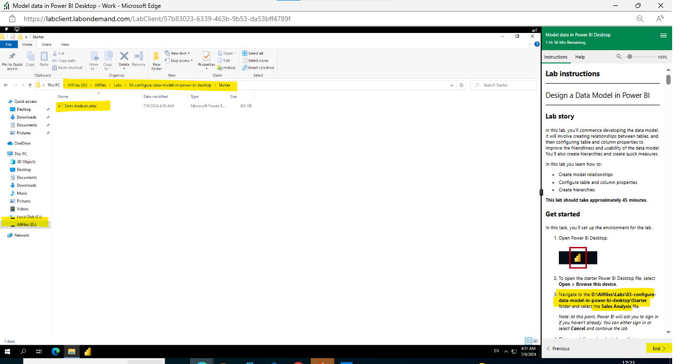The height and width of the screenshot is (364, 680).
Task: Switch to the Home ribbon tab
Action: tap(27, 44)
